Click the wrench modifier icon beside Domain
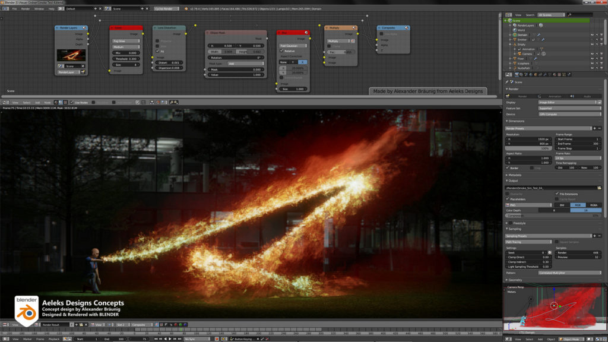This screenshot has height=342, width=608. [539, 35]
